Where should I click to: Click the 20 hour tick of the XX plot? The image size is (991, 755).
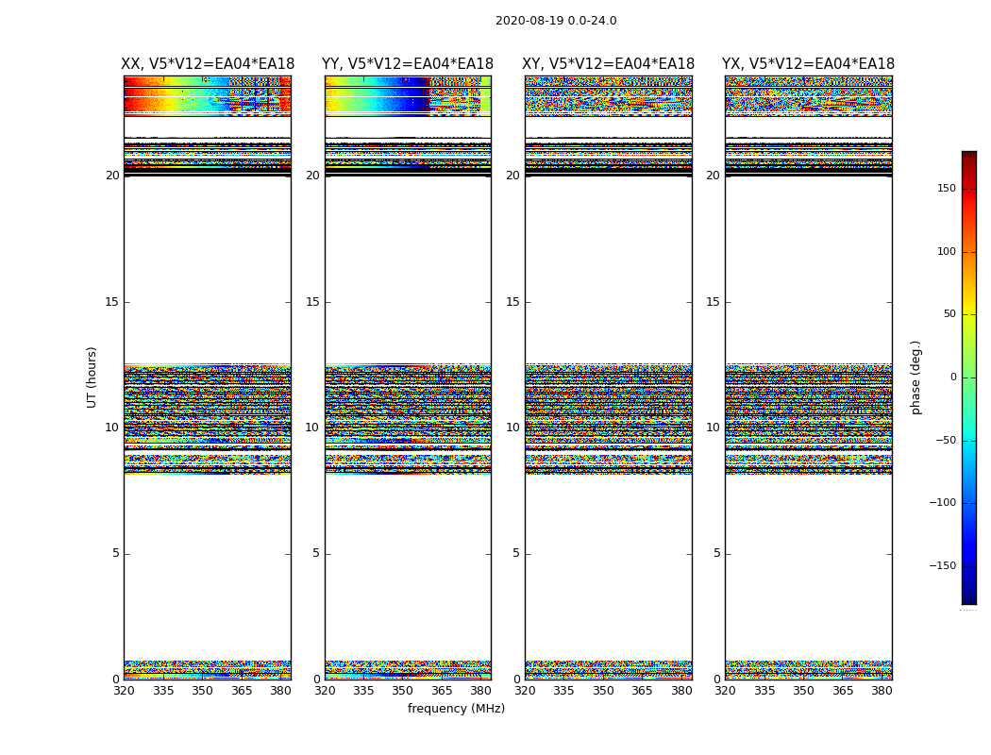[112, 176]
